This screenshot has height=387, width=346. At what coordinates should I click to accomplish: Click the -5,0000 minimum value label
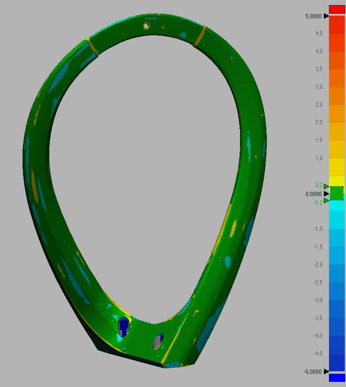(x=313, y=372)
